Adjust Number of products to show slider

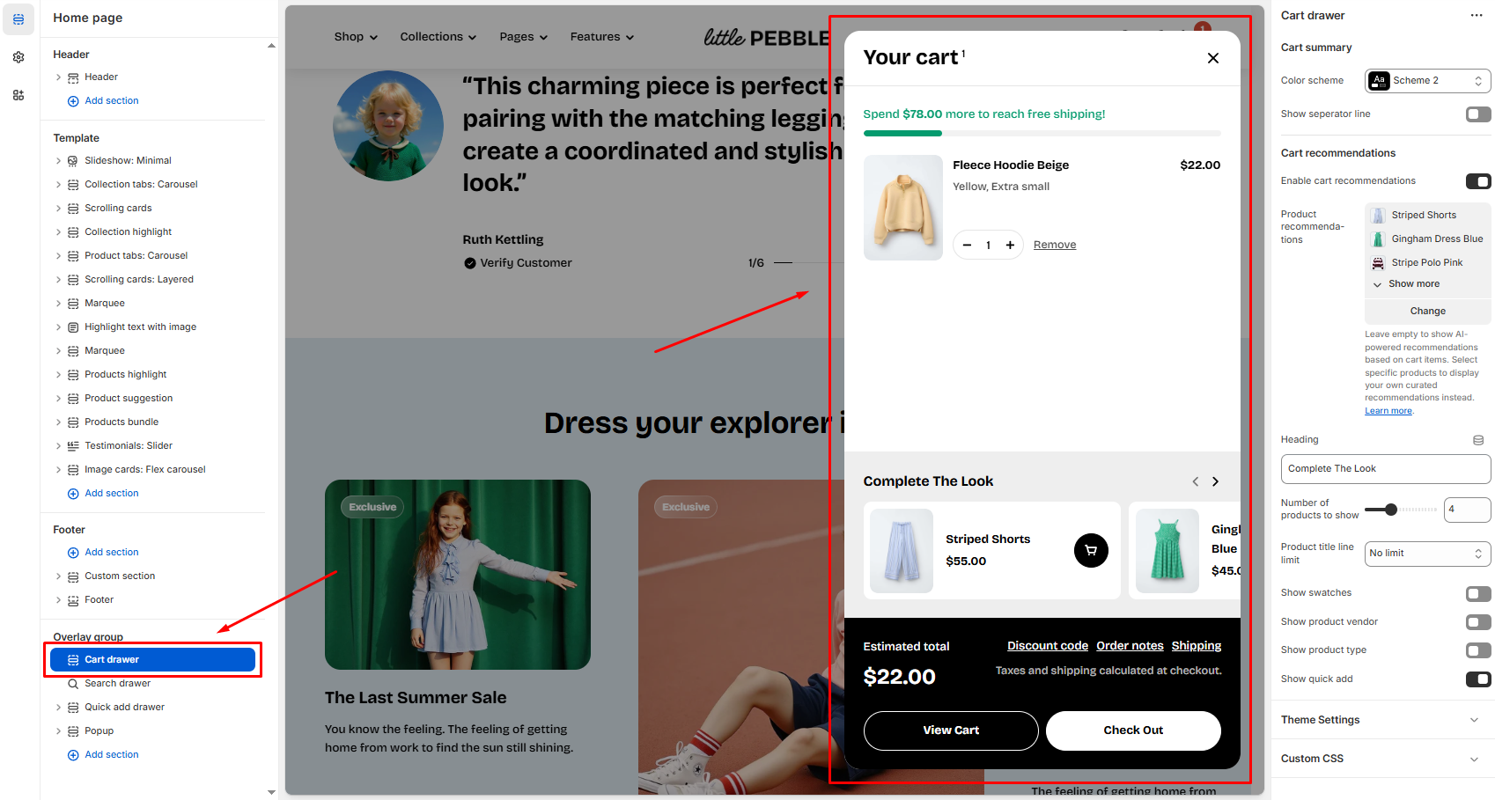coord(1390,510)
